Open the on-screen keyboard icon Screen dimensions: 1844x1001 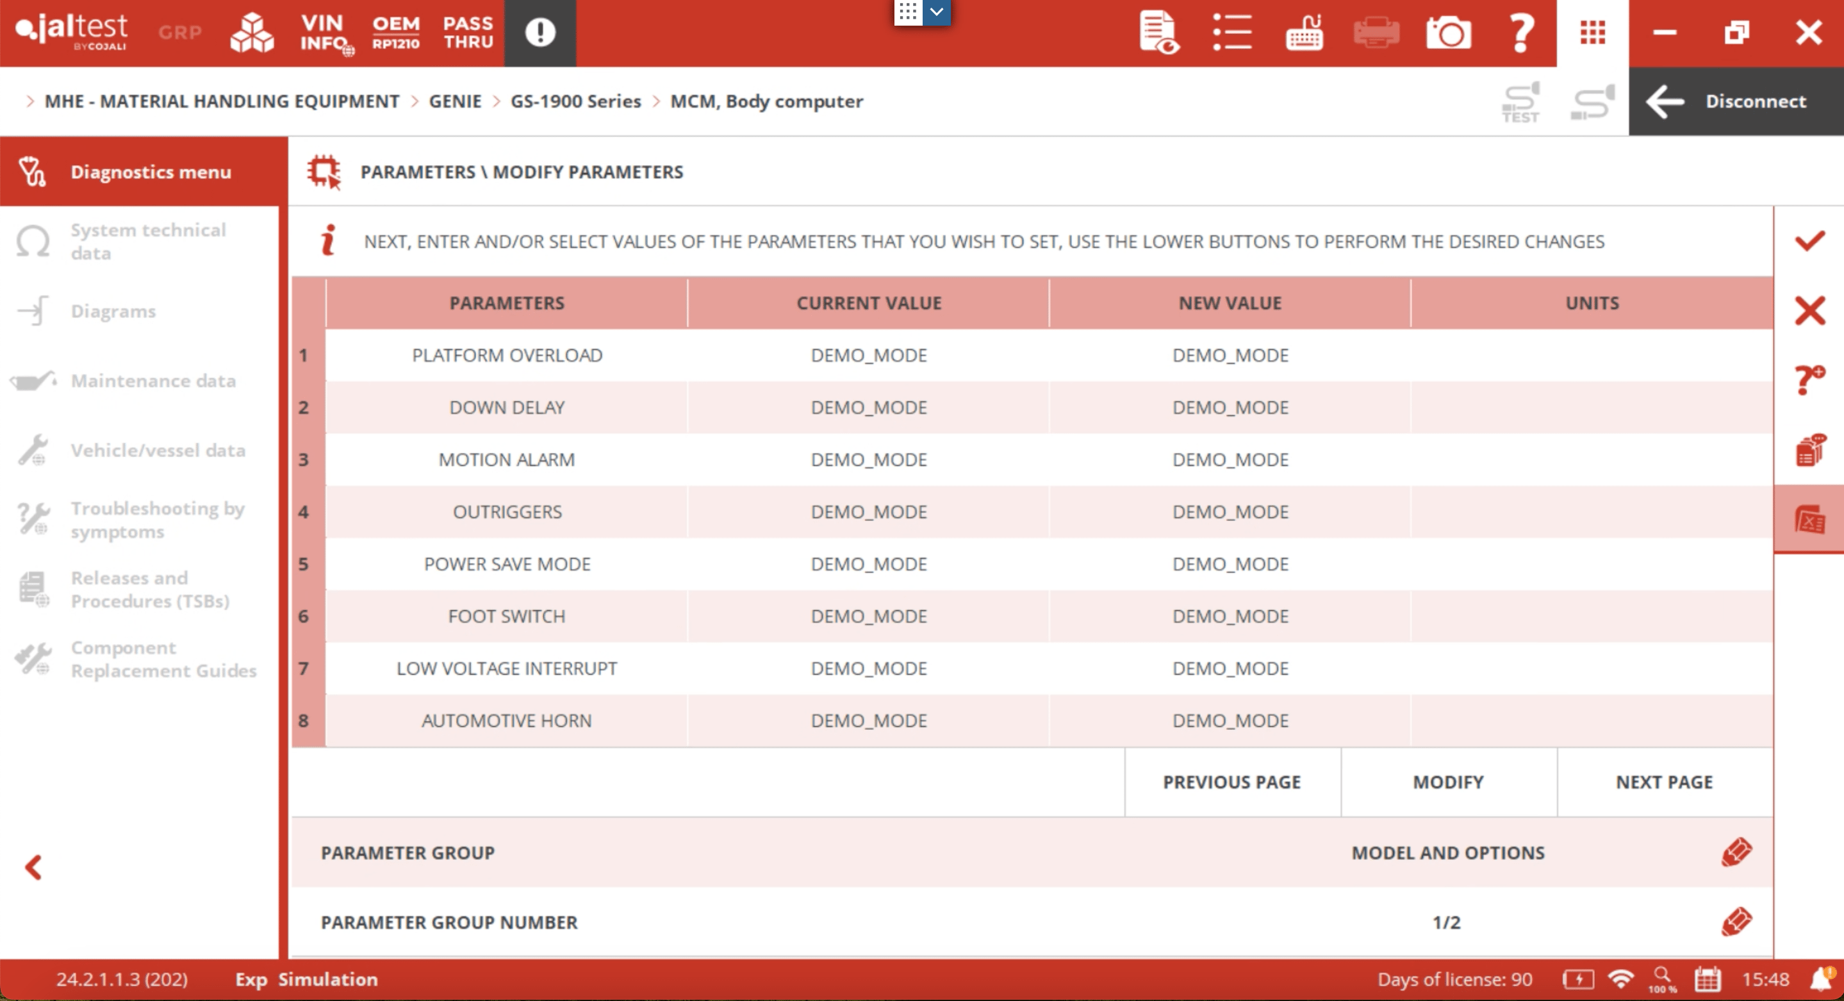click(1303, 33)
